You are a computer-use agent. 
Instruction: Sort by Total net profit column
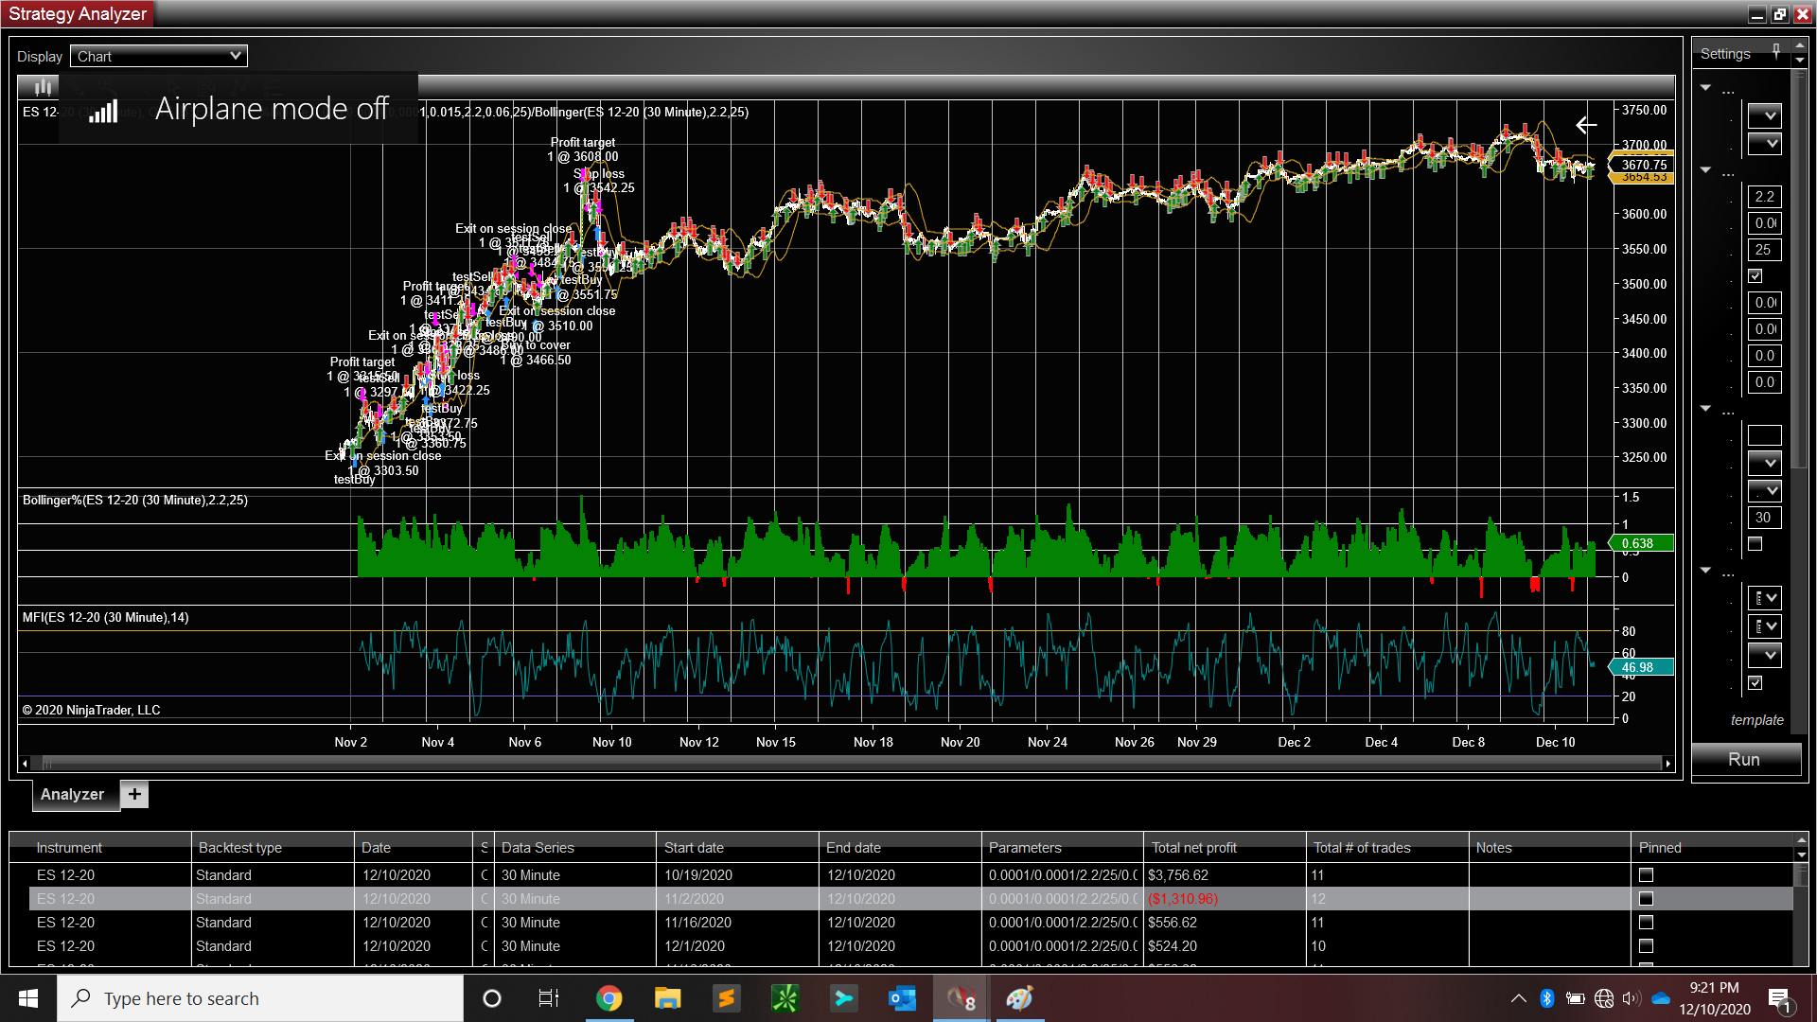(1193, 848)
